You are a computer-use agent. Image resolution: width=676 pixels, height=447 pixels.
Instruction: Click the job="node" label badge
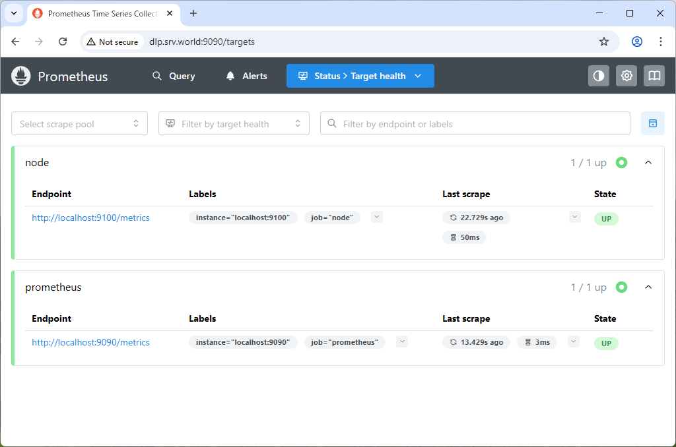pos(332,218)
